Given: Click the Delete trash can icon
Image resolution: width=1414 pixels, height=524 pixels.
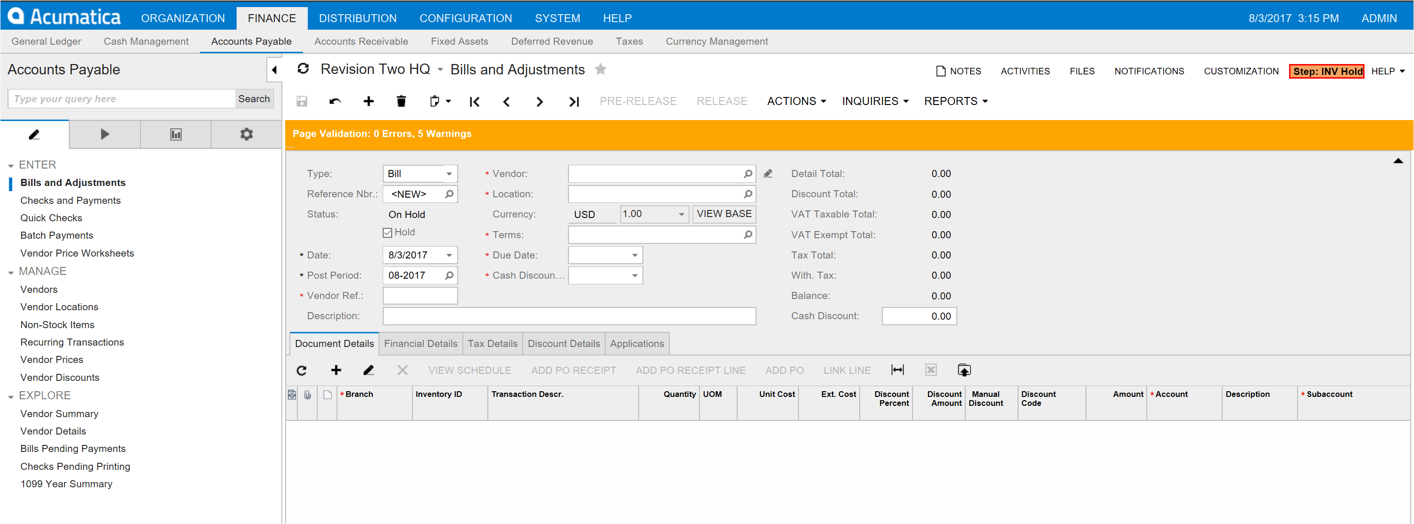Looking at the screenshot, I should (401, 101).
